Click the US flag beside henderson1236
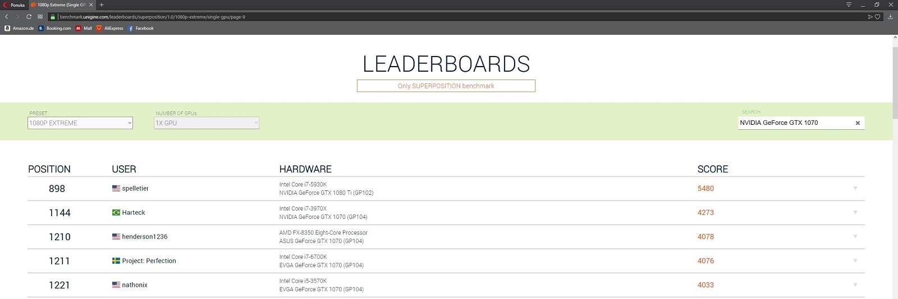This screenshot has width=898, height=299. 116,236
